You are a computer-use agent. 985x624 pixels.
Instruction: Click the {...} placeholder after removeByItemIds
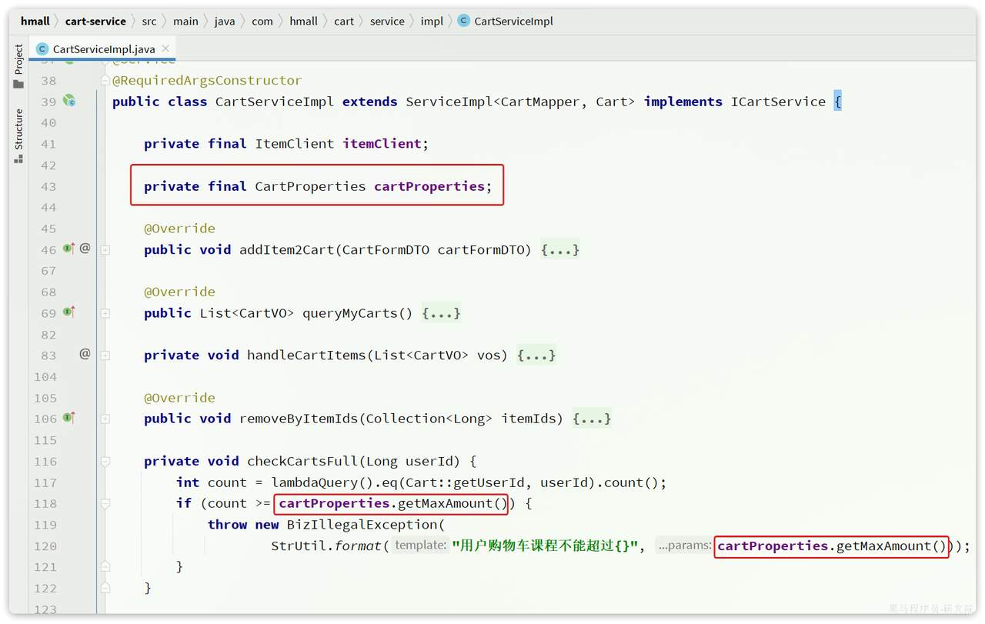[x=592, y=419]
